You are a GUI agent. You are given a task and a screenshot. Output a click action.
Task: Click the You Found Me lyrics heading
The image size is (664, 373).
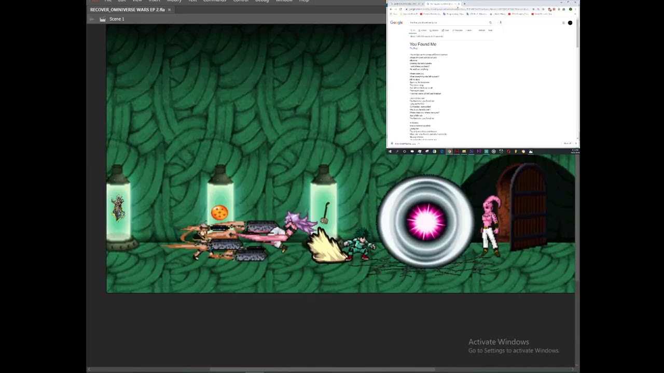[x=423, y=45]
